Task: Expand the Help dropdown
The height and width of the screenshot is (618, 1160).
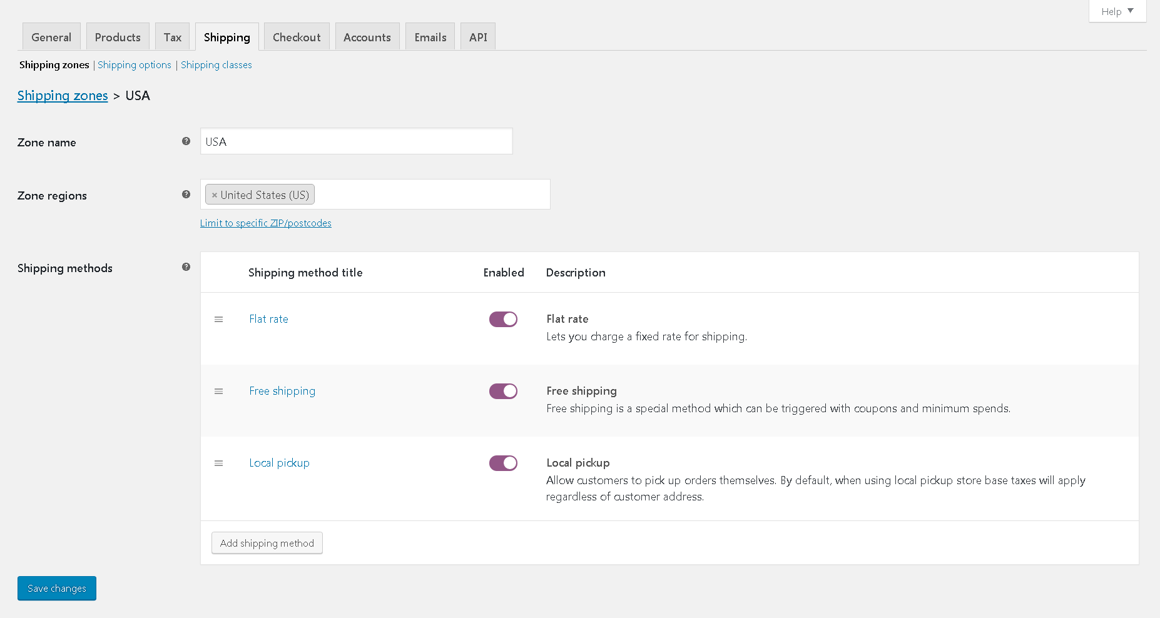Action: (1117, 11)
